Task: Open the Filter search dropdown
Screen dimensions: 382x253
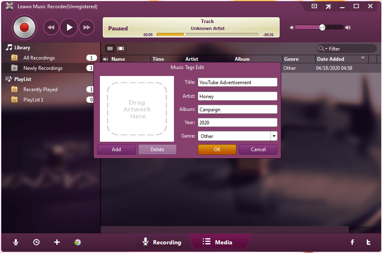Action: pos(322,48)
